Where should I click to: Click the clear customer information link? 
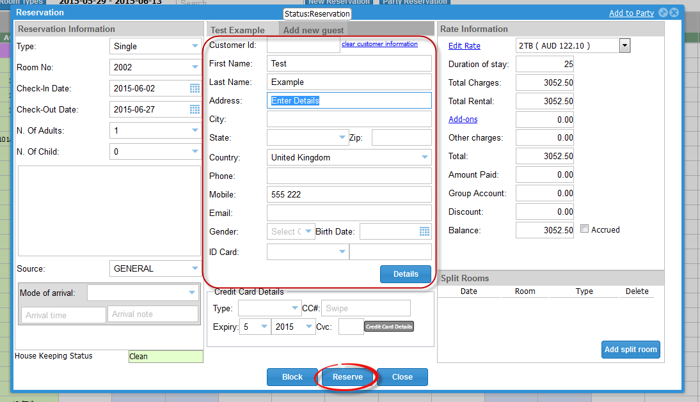379,44
